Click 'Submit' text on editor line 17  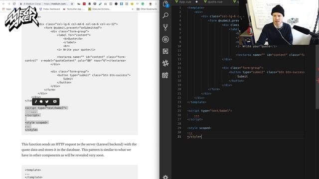point(242,77)
